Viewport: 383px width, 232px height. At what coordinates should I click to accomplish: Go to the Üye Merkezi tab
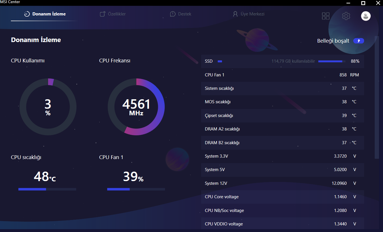pos(248,14)
